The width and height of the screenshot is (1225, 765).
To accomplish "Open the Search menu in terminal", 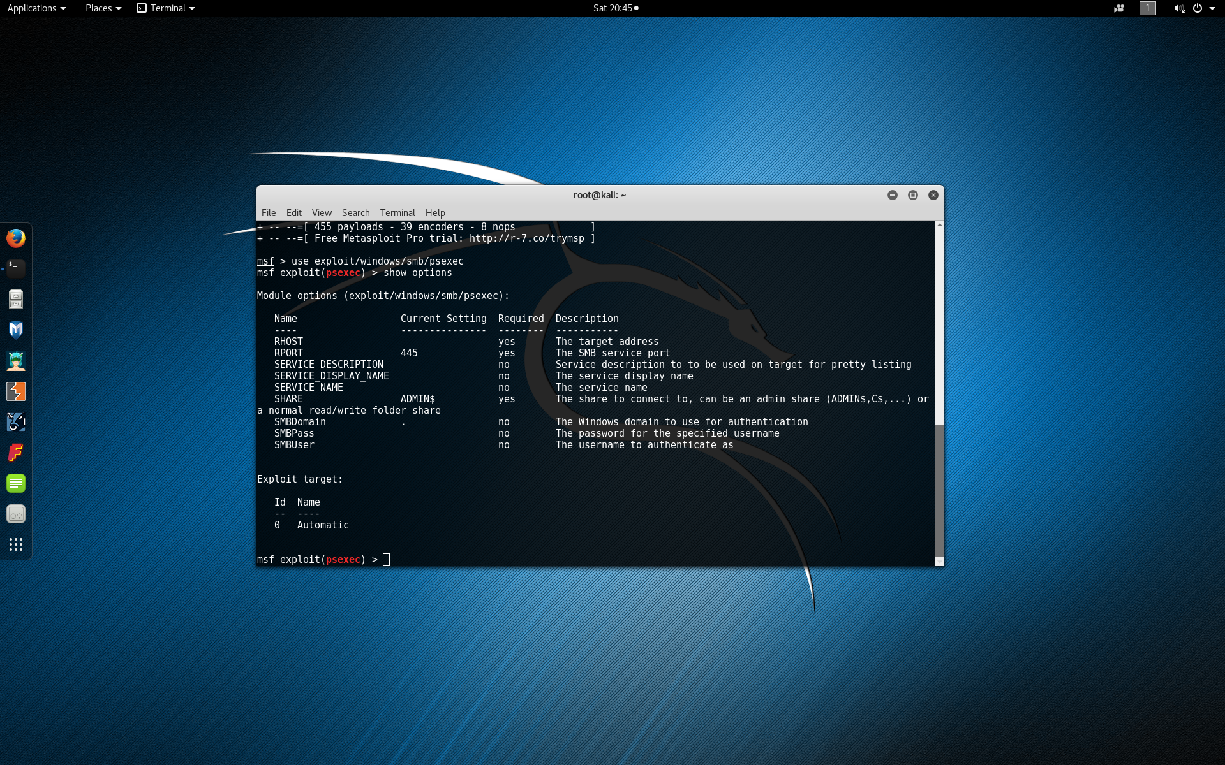I will click(355, 213).
